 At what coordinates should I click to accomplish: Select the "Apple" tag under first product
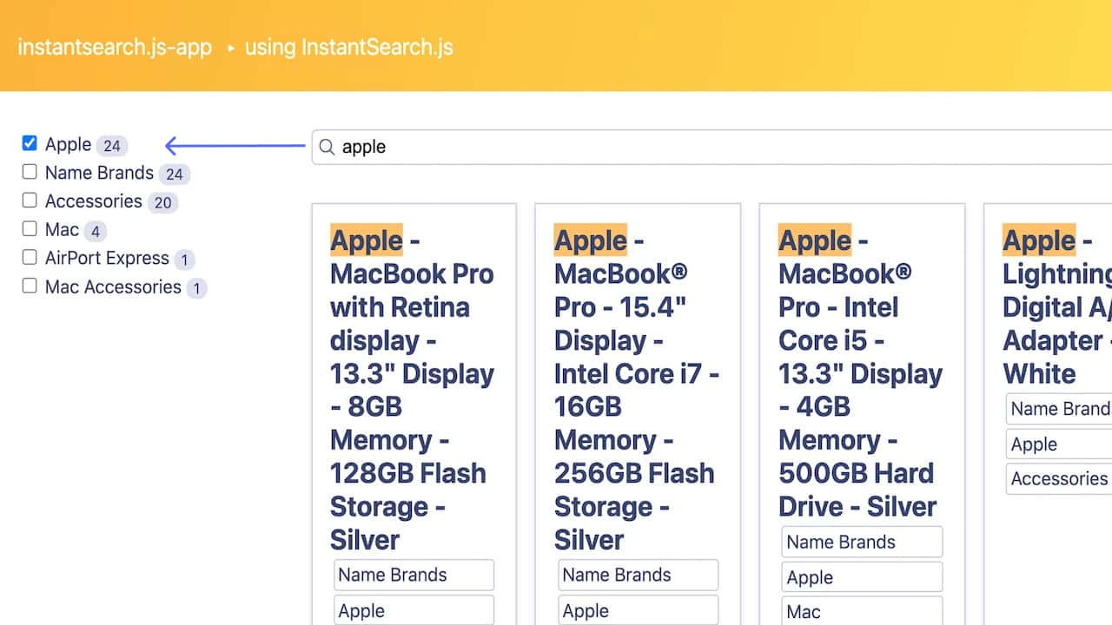click(x=414, y=610)
